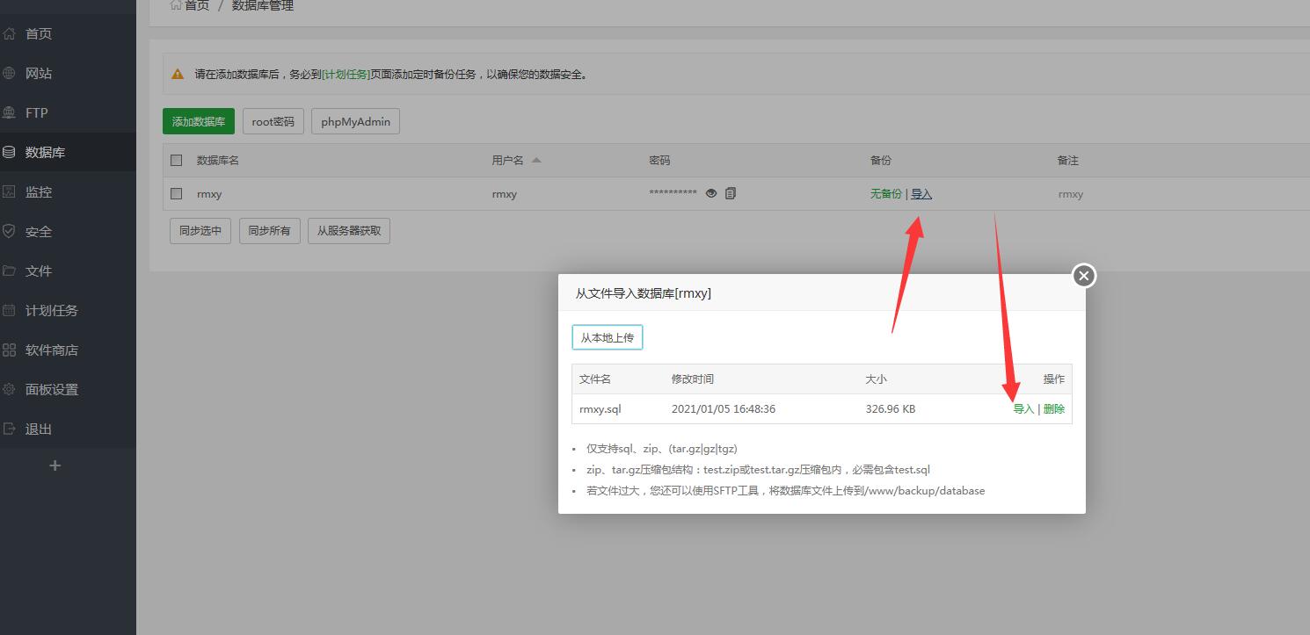Go to 计划任务 scheduled tasks
1310x635 pixels.
pyautogui.click(x=51, y=310)
